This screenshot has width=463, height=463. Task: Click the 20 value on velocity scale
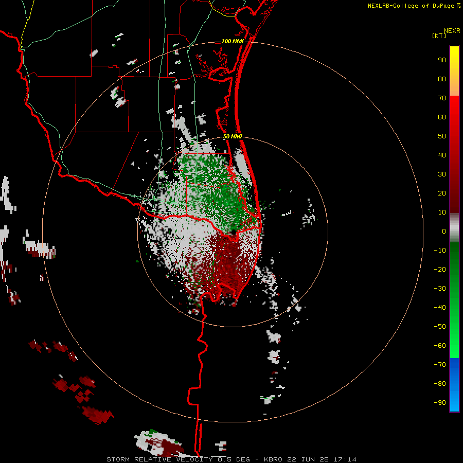coord(442,193)
